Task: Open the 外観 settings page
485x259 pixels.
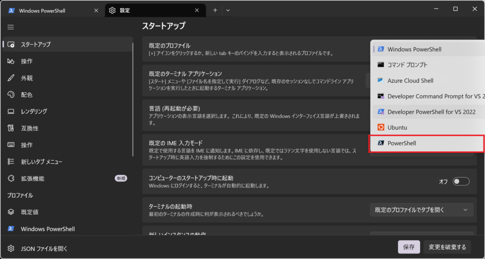Action: click(68, 78)
